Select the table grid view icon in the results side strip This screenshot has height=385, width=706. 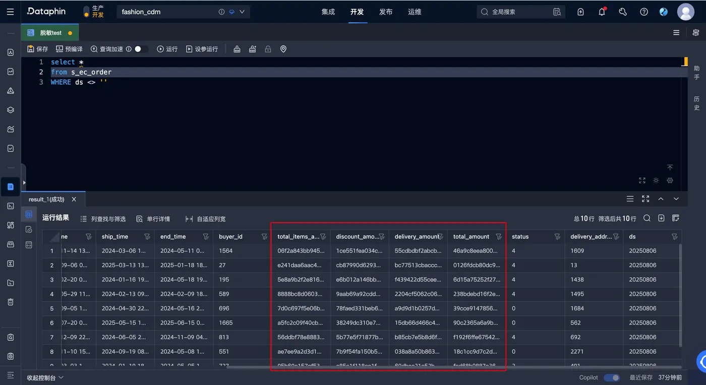pos(29,214)
